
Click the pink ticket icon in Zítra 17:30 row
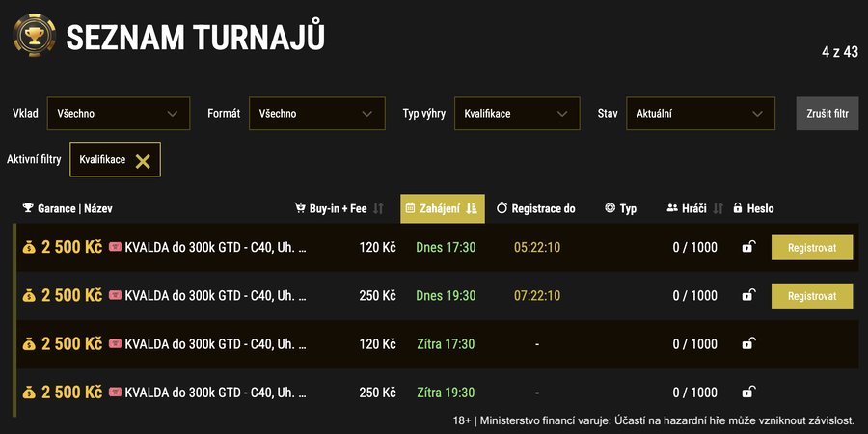point(115,343)
